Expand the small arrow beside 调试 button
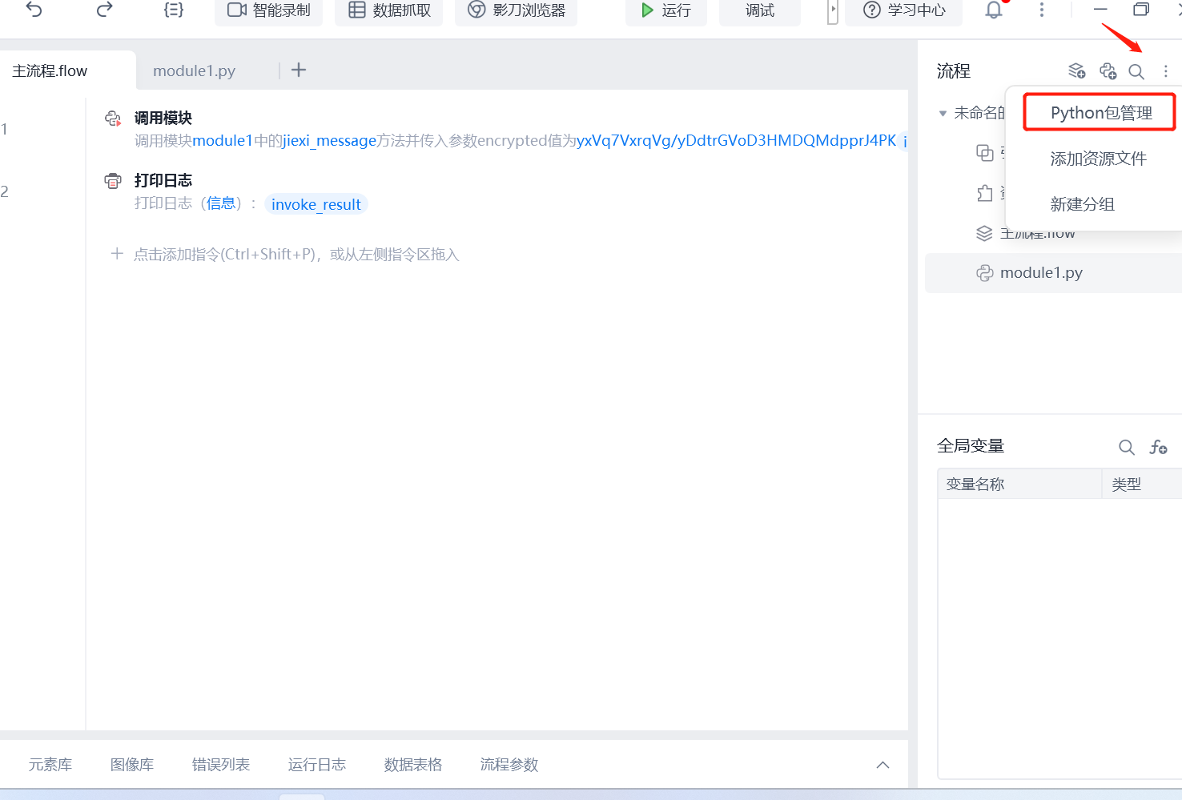 tap(833, 10)
